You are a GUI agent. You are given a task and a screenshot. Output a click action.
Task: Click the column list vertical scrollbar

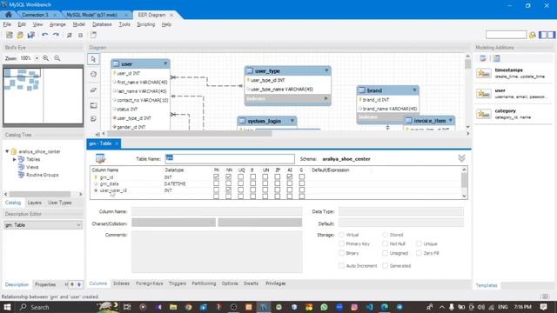tap(464, 181)
